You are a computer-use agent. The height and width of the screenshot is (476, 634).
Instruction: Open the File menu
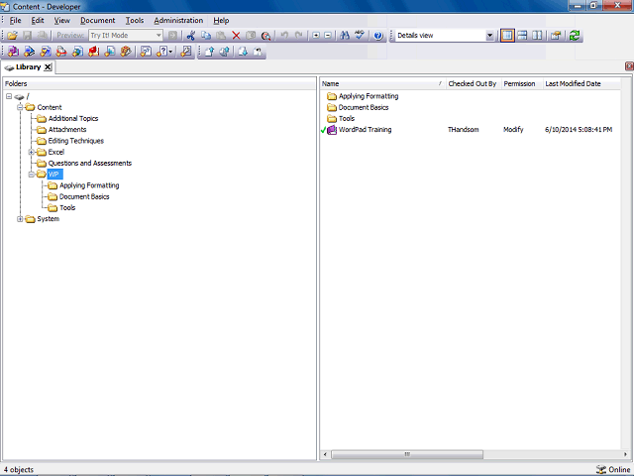point(16,20)
